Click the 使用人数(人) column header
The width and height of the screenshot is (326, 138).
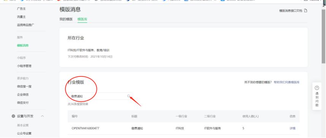click(x=251, y=116)
